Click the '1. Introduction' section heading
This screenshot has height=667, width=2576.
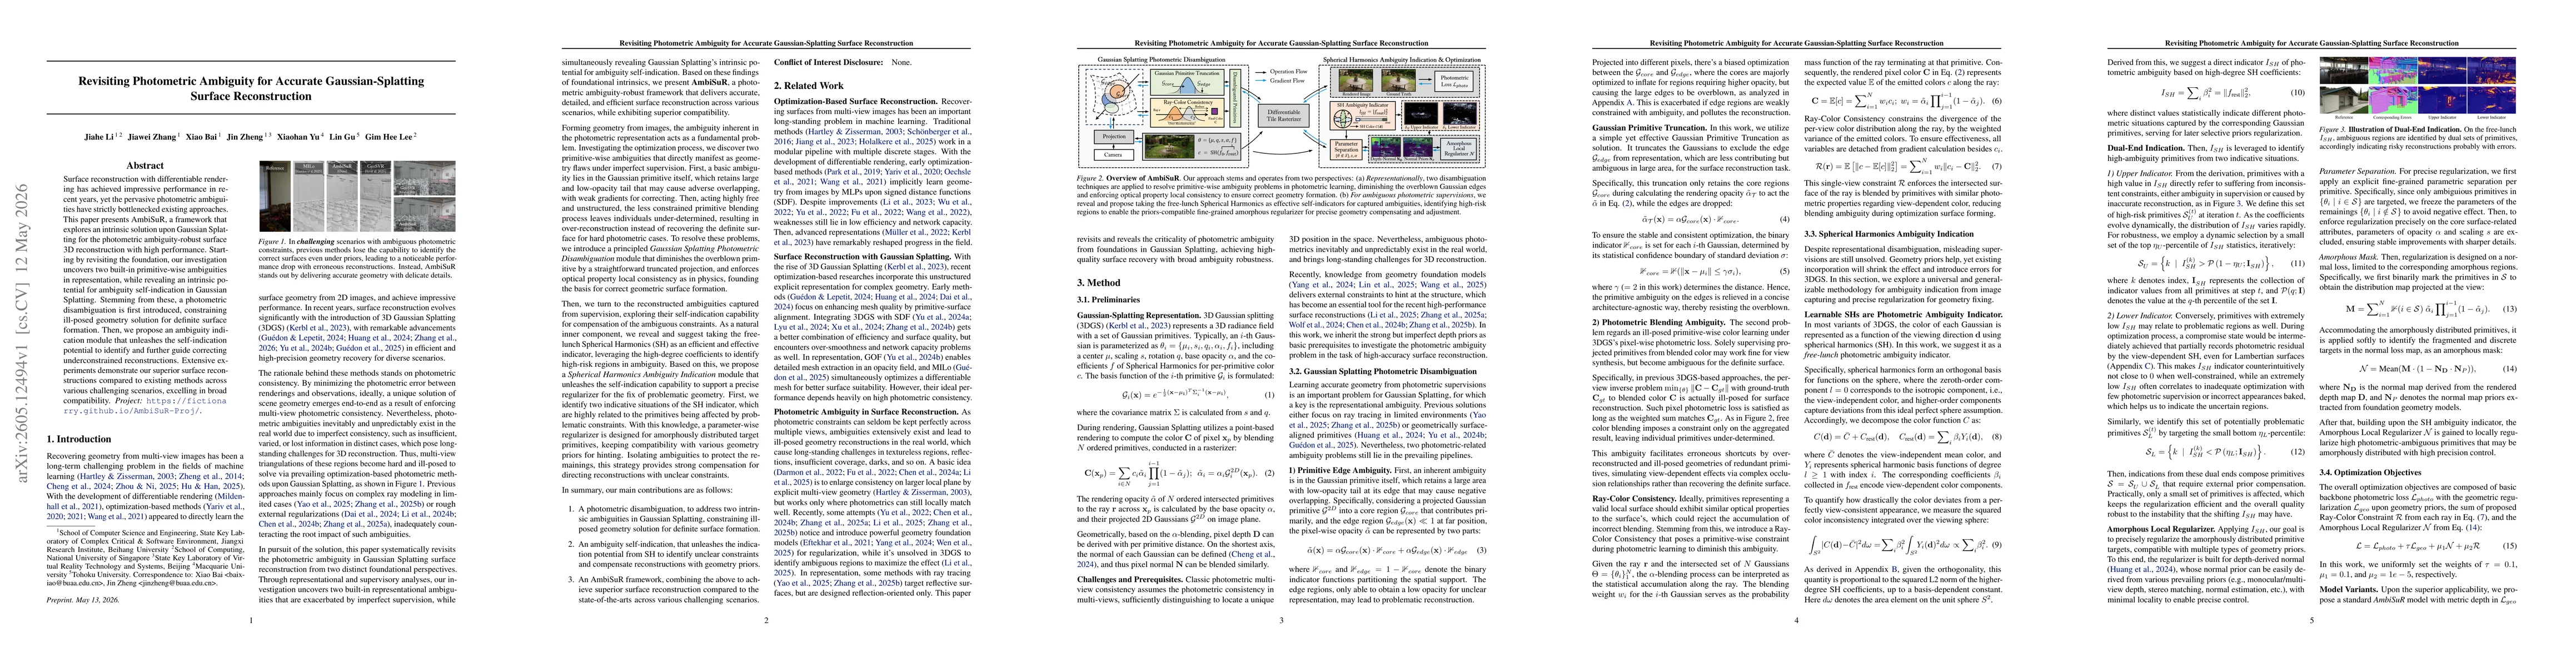point(79,439)
